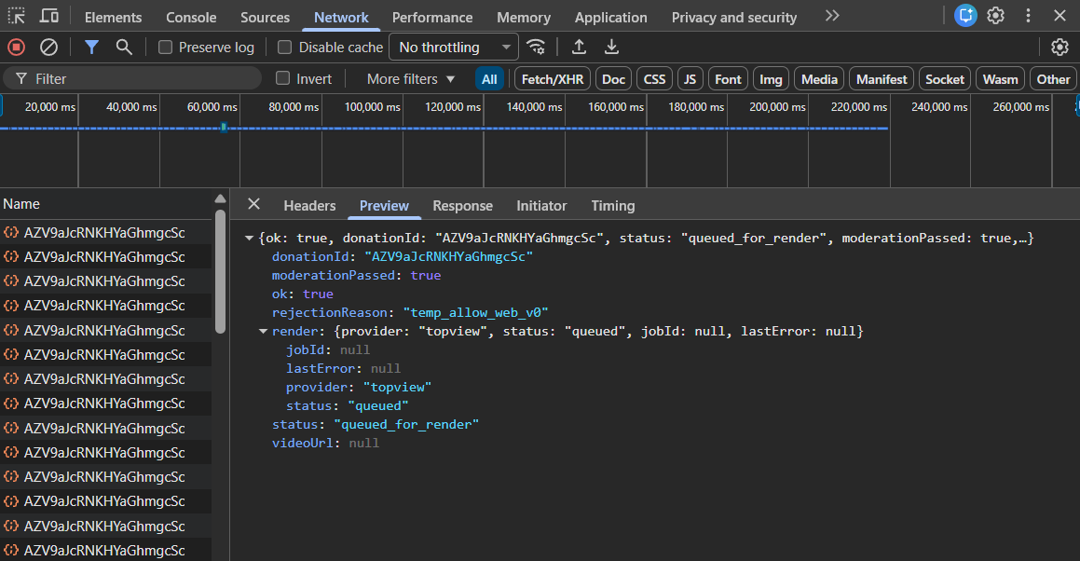This screenshot has height=561, width=1080.
Task: Open the Response tab
Action: [x=462, y=206]
